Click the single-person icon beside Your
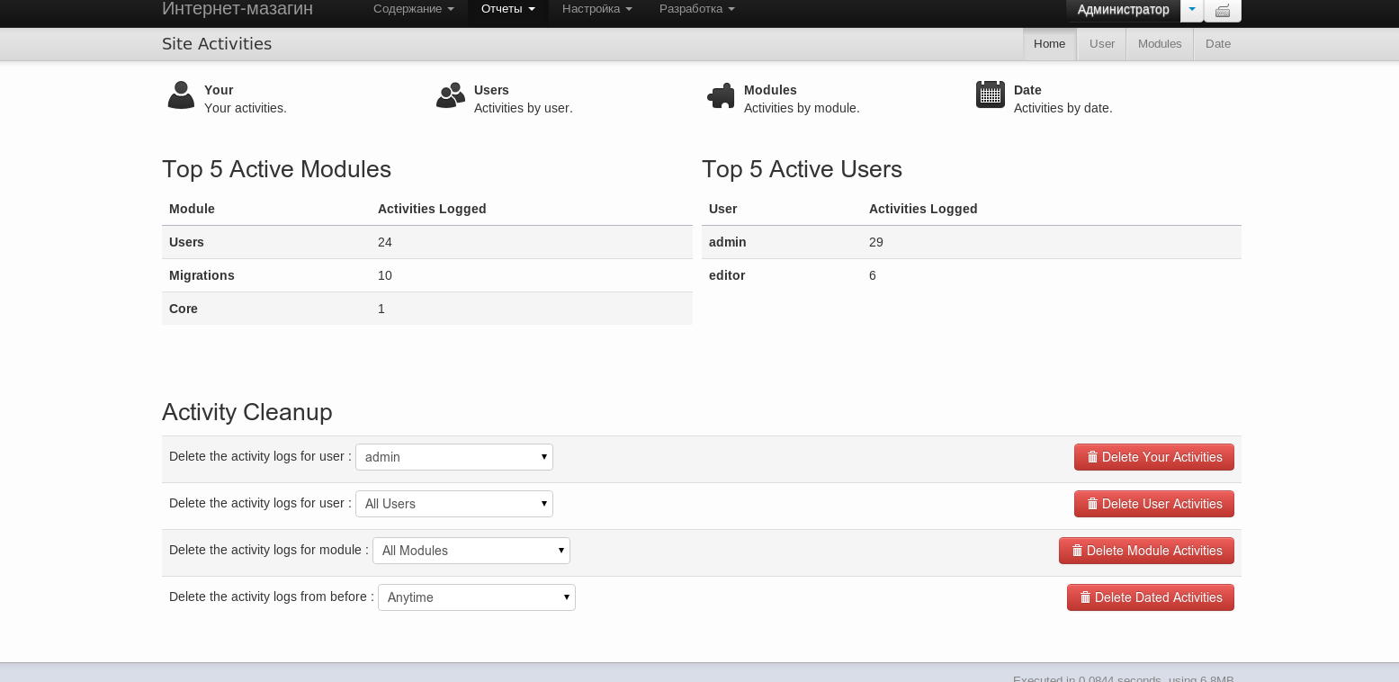Image resolution: width=1399 pixels, height=682 pixels. [181, 95]
